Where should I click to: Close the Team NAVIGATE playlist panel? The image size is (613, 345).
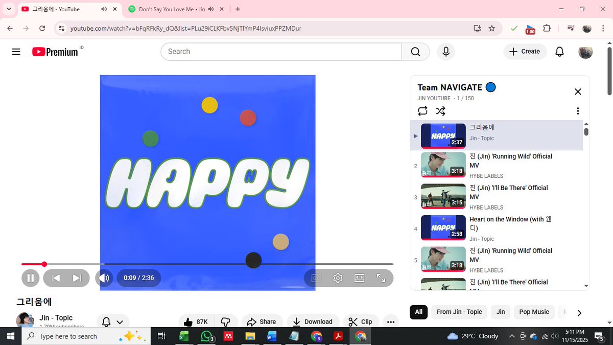578,91
